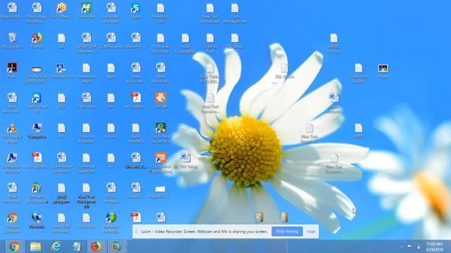Screen dimensions: 451x253
Task: Select the Oracle Apps Financial Word document
Action: 37,13
